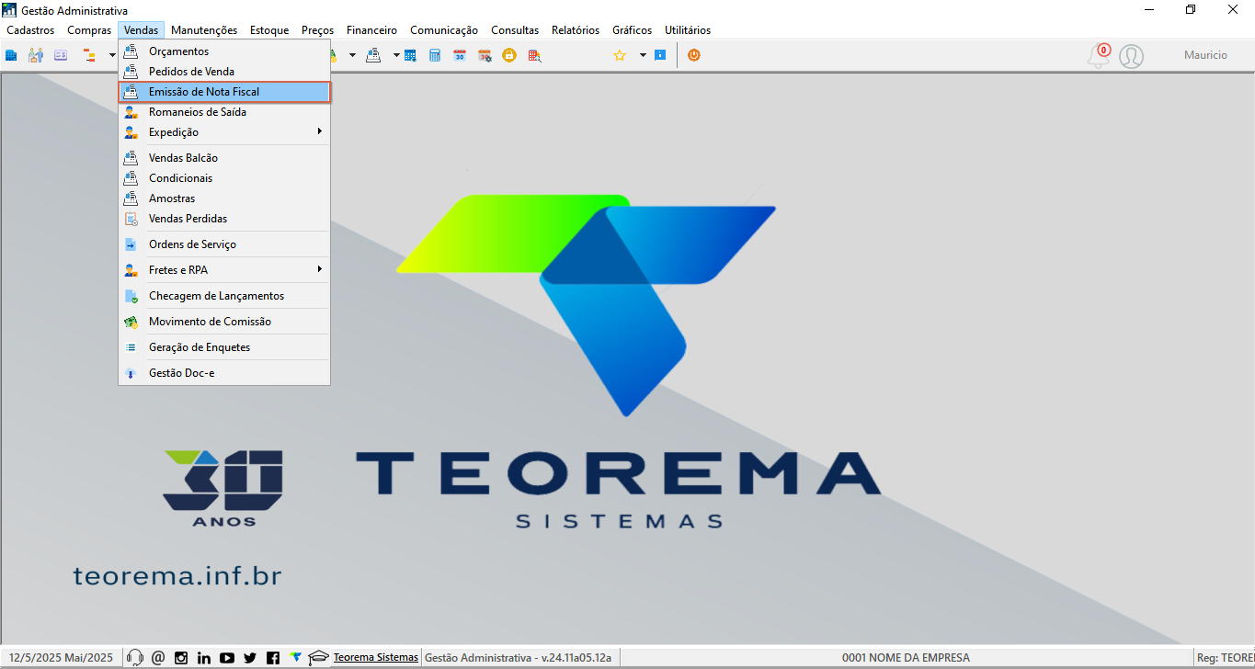Image resolution: width=1255 pixels, height=669 pixels.
Task: Open the people/customers toolbar icon
Action: click(x=36, y=55)
